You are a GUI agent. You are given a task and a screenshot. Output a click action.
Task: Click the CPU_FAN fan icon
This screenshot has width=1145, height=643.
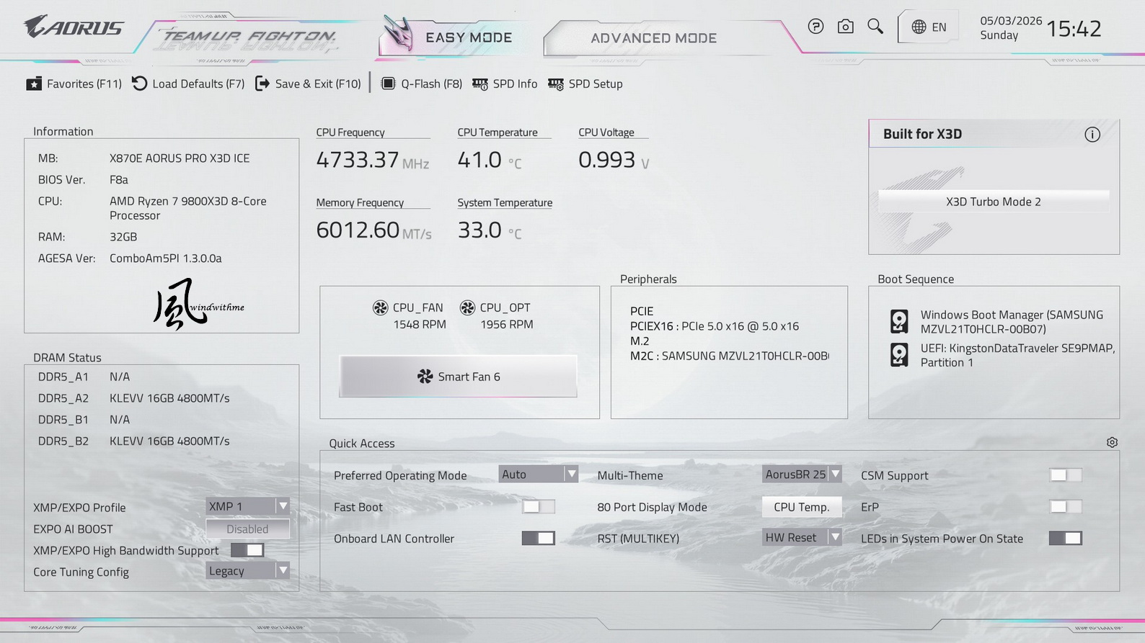coord(380,307)
